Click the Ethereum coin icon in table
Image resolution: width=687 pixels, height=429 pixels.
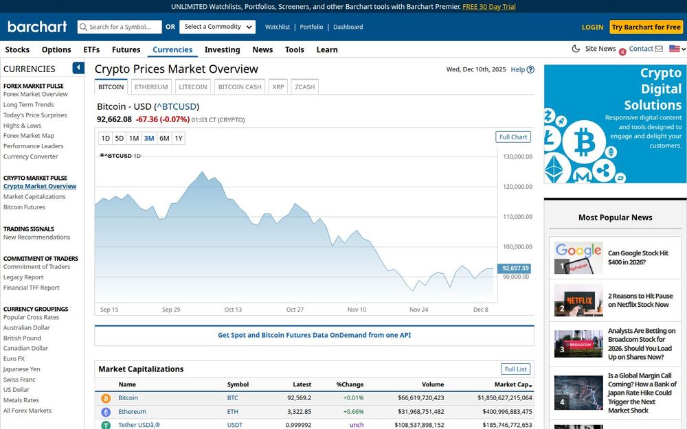pyautogui.click(x=106, y=412)
